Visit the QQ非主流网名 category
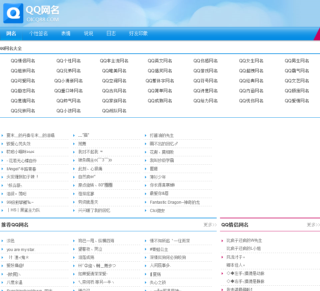Image resolution: width=320 pixels, height=291 pixels. 114,61
